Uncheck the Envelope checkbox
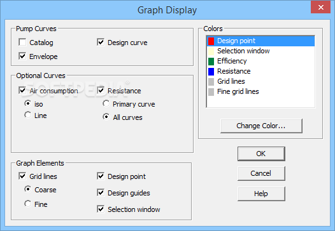335x231 pixels. pos(22,56)
